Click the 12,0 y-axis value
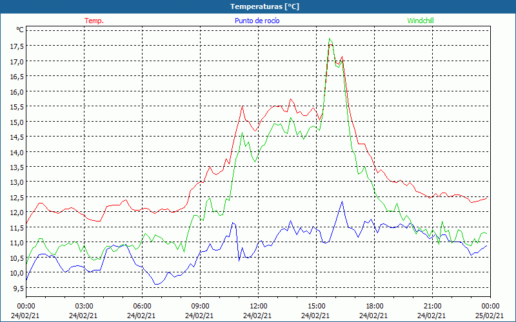The width and height of the screenshot is (516, 322). point(17,213)
